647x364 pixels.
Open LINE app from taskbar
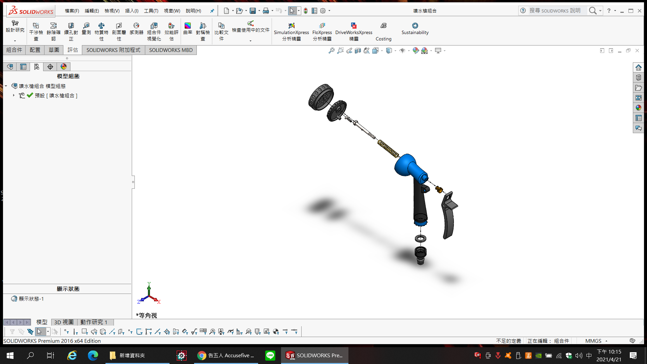tap(270, 355)
